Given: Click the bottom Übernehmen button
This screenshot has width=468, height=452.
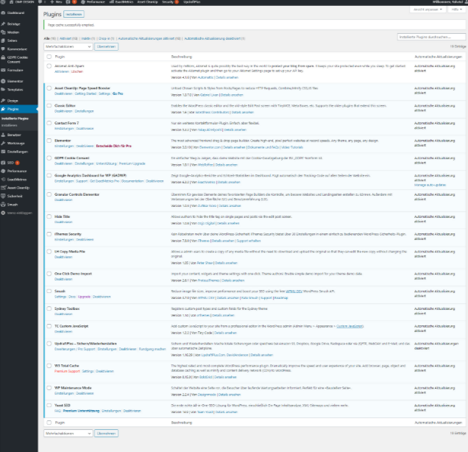Looking at the screenshot, I should [x=106, y=434].
